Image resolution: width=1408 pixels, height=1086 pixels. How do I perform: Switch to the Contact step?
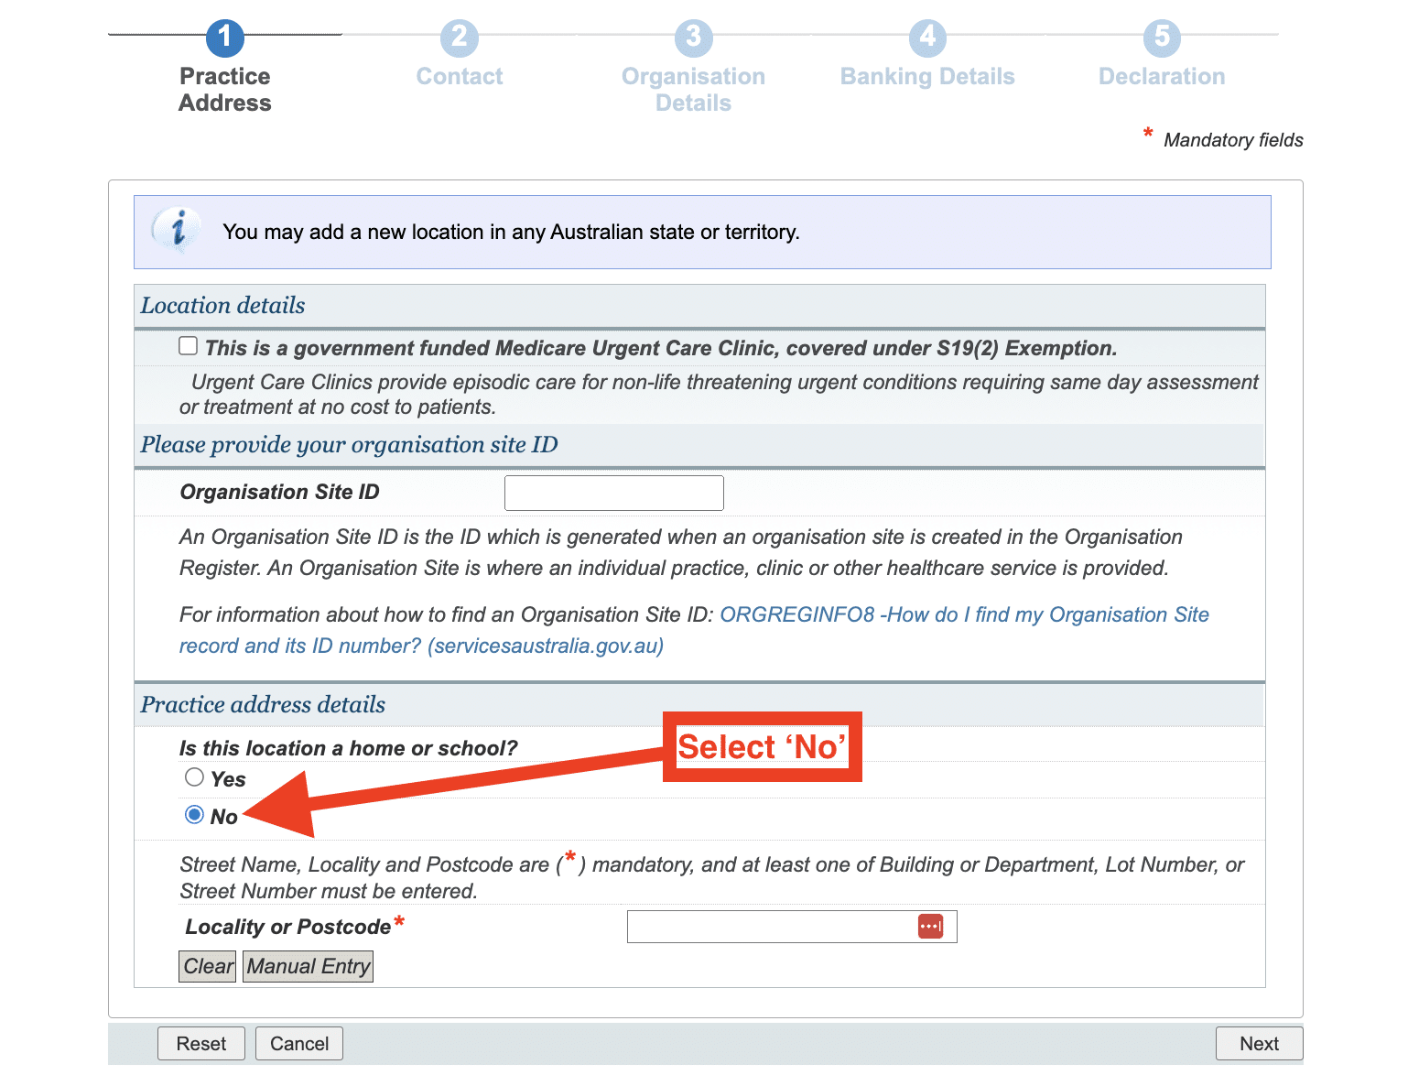pyautogui.click(x=459, y=76)
